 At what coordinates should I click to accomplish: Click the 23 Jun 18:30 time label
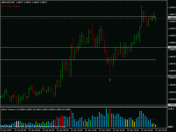point(133,130)
